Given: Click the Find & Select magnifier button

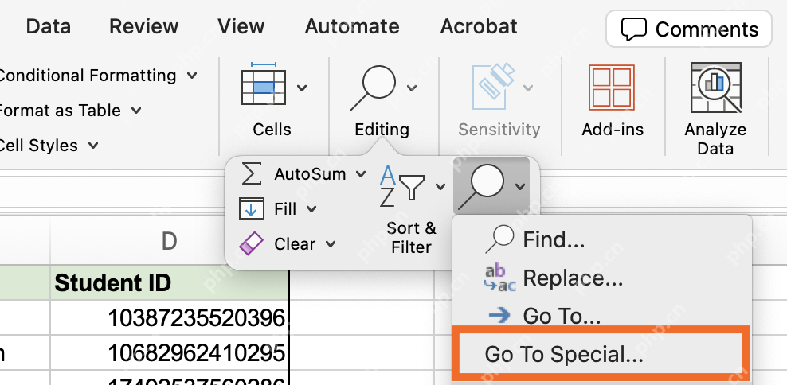Looking at the screenshot, I should 481,186.
